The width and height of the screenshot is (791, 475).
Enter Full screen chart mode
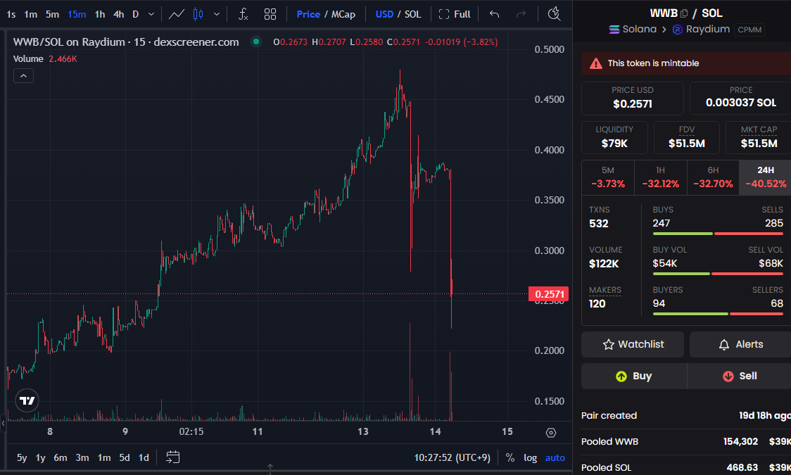pyautogui.click(x=455, y=14)
